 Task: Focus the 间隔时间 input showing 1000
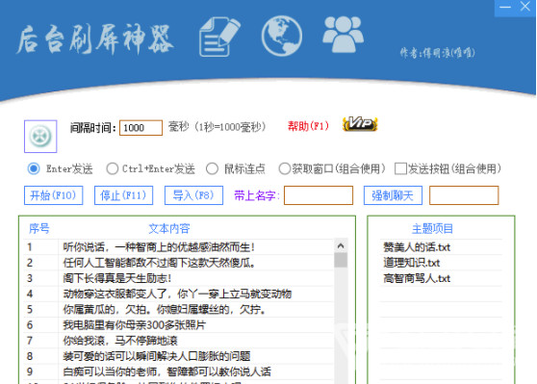(x=141, y=128)
